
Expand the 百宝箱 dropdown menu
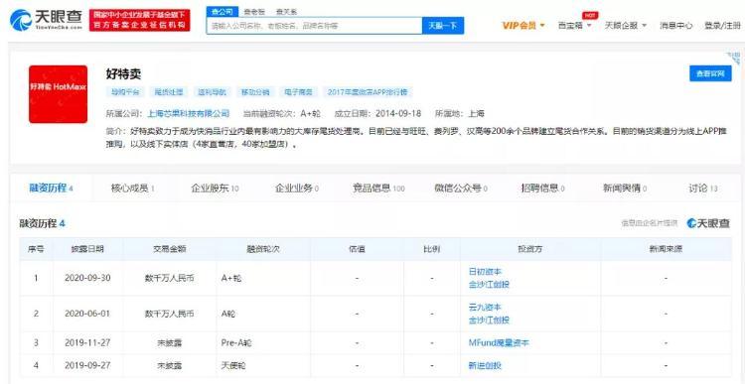[x=575, y=26]
